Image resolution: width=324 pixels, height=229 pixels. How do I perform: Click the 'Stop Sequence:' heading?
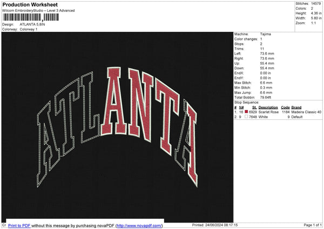[247, 103]
